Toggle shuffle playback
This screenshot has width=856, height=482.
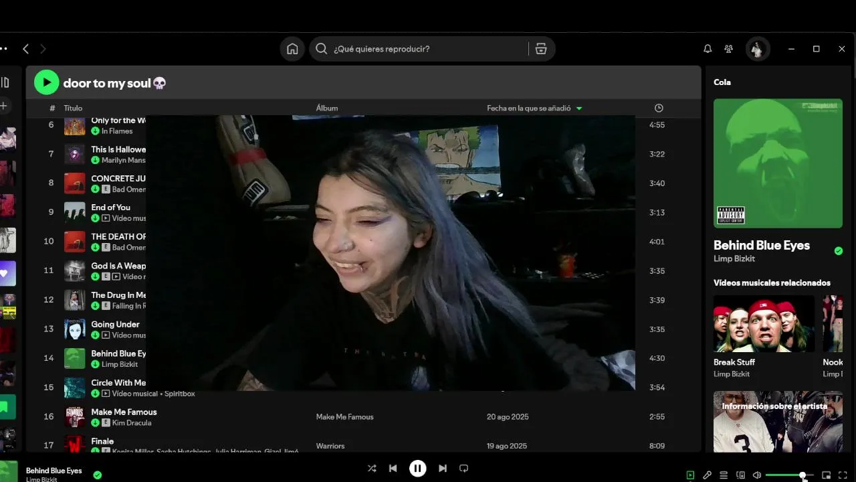tap(372, 469)
